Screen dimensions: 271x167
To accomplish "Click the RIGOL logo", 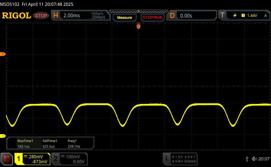I will 16,16.
